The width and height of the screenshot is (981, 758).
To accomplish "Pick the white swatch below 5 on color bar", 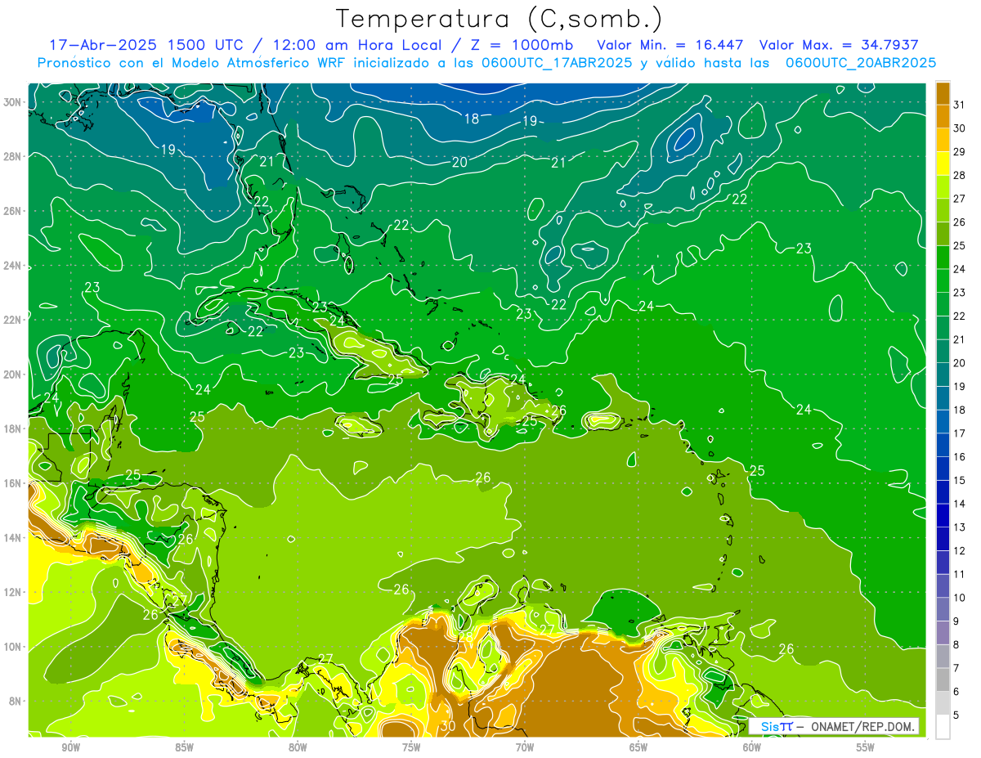I will tap(943, 727).
